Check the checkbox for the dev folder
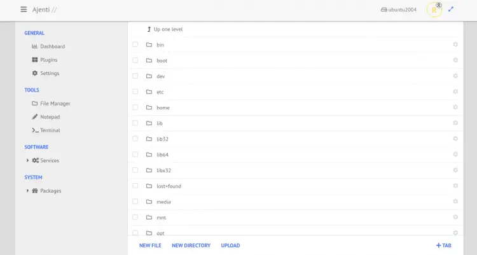 [x=135, y=76]
